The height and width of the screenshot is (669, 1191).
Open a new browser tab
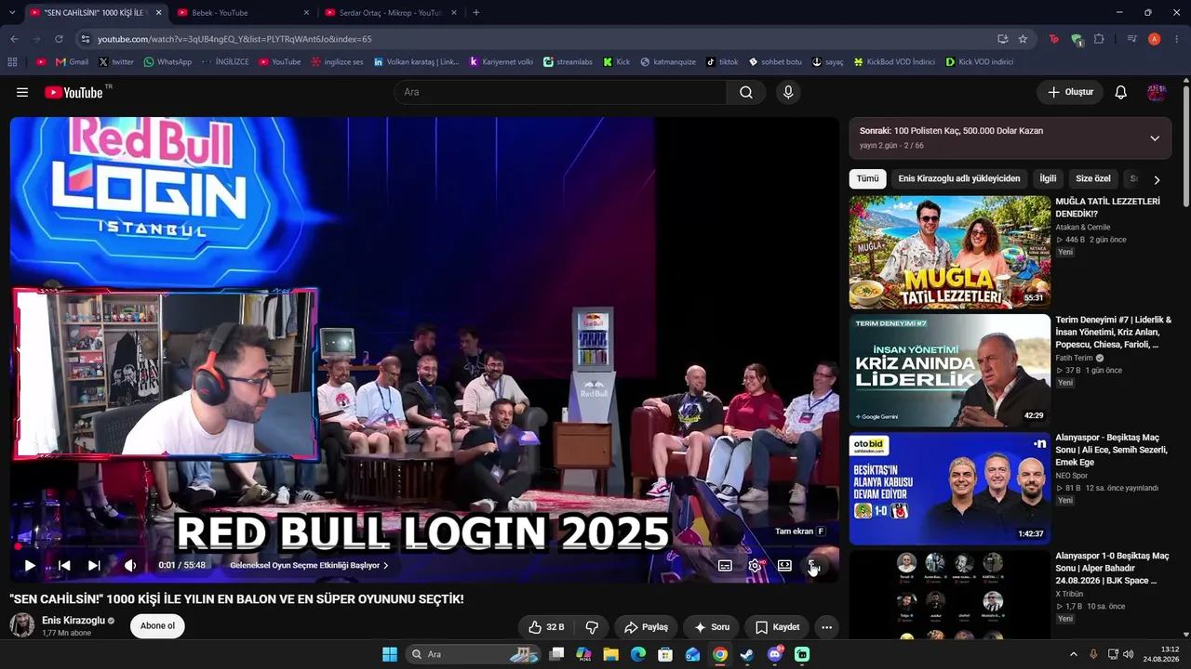tap(476, 13)
